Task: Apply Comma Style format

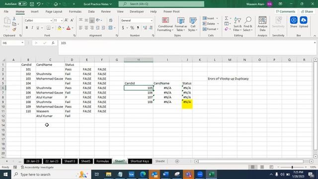Action: [x=138, y=28]
